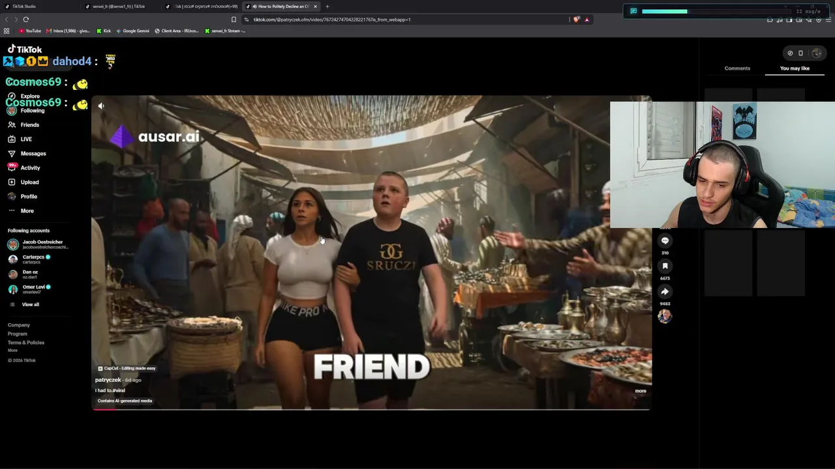Pause the playing TikTok video
The image size is (835, 469).
point(371,253)
